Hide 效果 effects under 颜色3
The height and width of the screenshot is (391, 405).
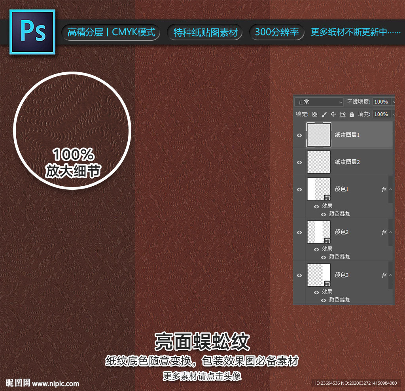(316, 292)
